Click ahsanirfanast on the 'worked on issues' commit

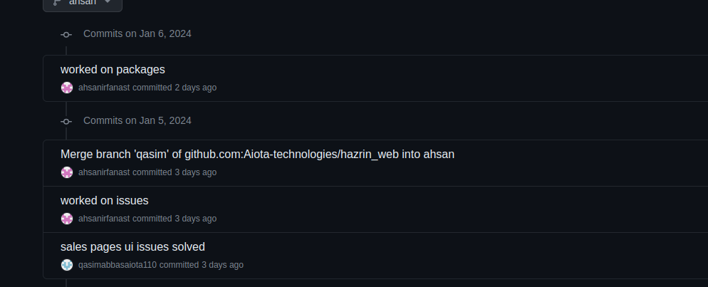click(104, 219)
